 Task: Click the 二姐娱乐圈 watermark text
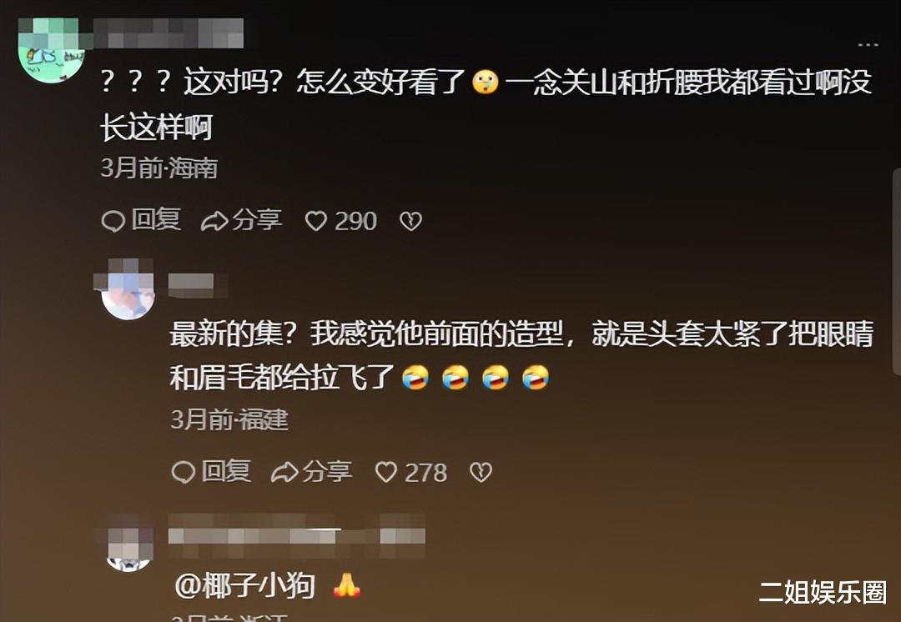(x=823, y=592)
